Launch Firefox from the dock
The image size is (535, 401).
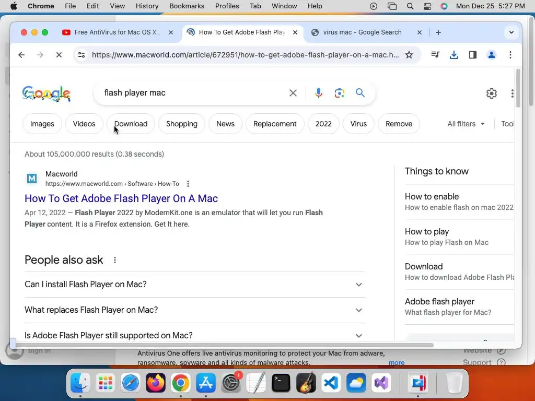click(x=156, y=383)
